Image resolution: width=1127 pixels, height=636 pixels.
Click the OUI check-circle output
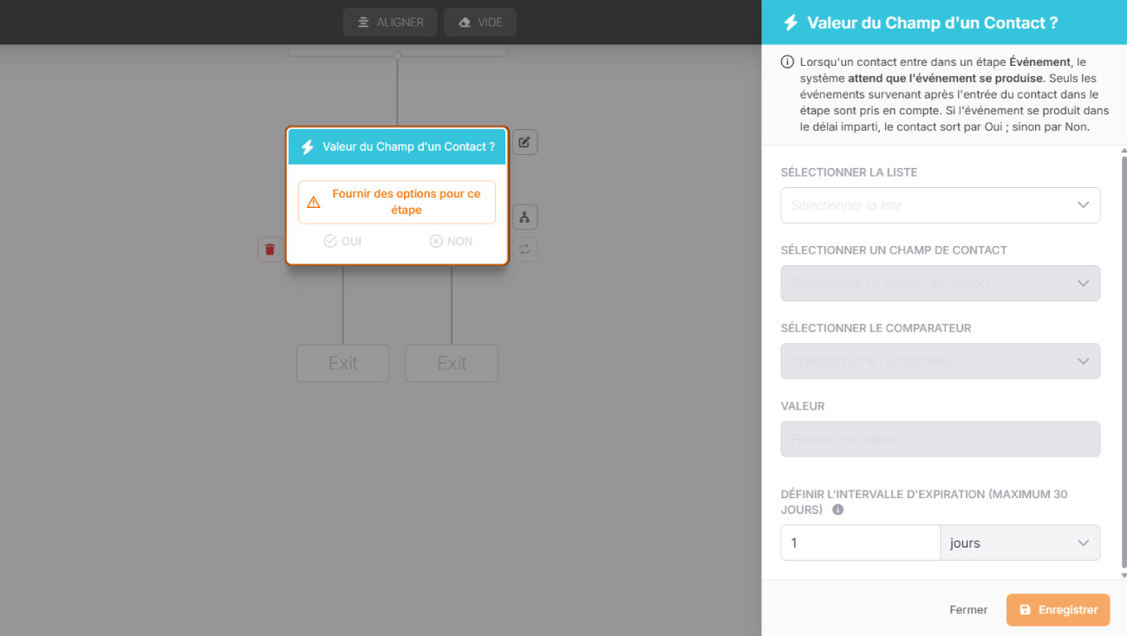click(x=342, y=241)
